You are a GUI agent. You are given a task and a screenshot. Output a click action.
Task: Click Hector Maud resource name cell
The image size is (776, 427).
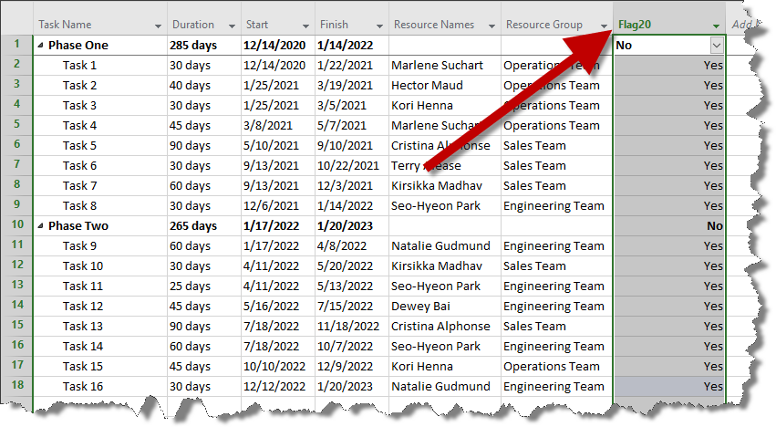444,85
